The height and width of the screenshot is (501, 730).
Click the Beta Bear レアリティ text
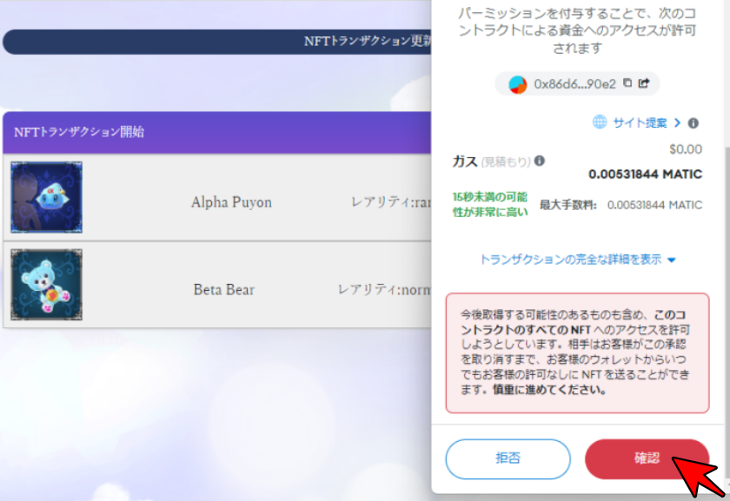point(384,289)
